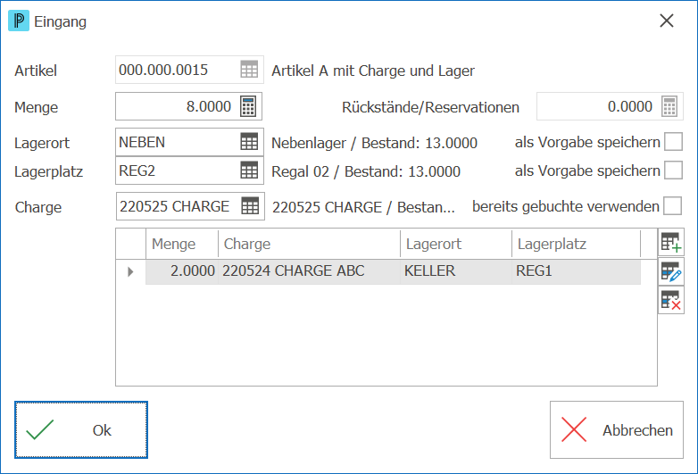Click the text 'Nebenlager / Bestand: 13.0000'

coord(374,143)
